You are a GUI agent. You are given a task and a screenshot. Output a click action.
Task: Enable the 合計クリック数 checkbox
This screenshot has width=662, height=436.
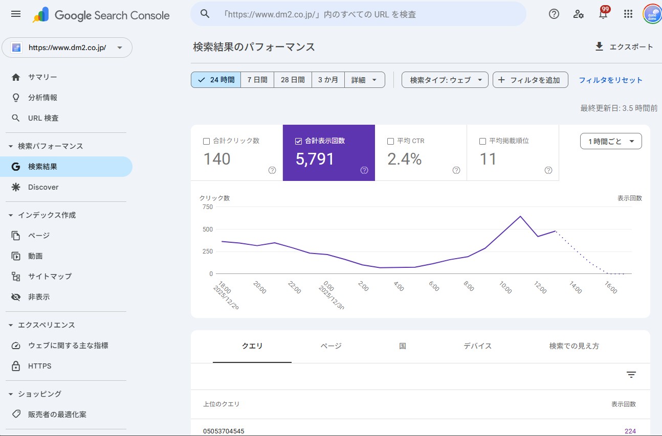(206, 141)
